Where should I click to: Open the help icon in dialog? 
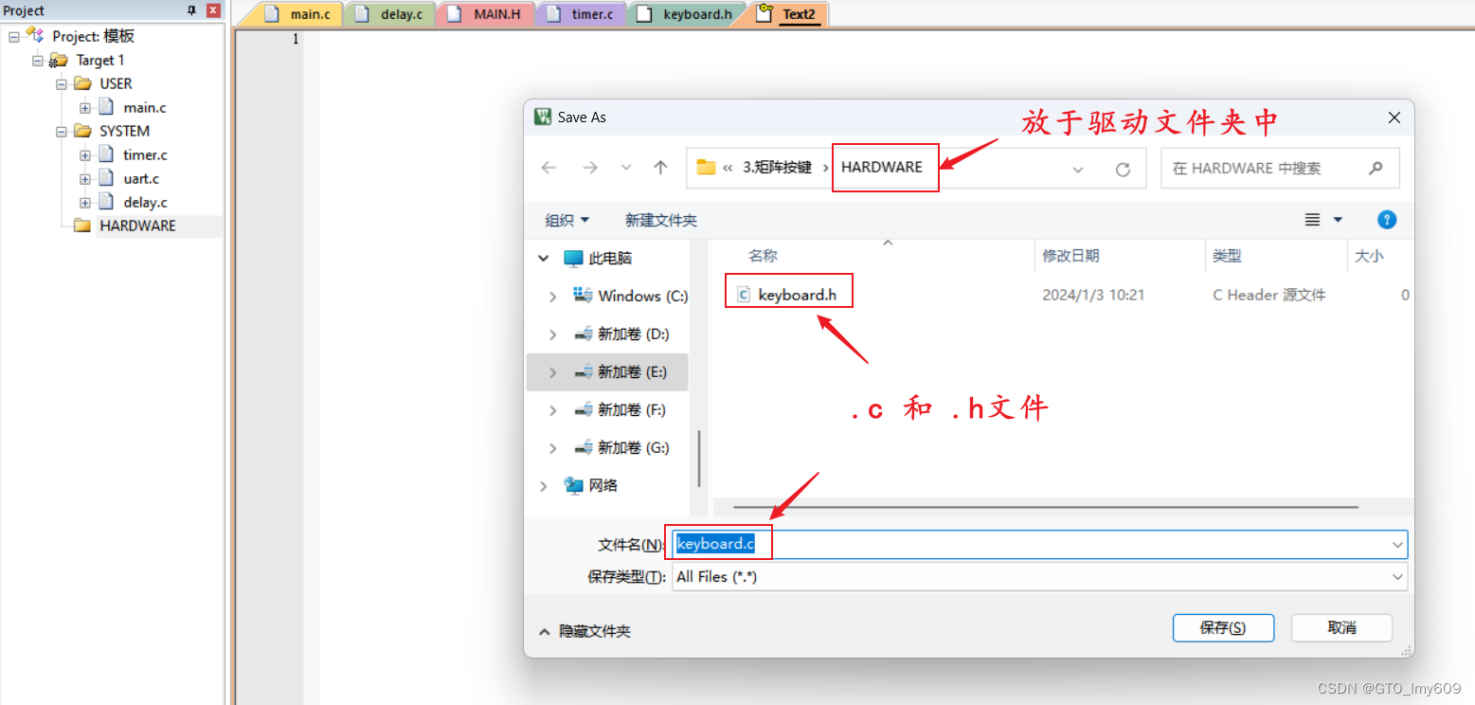pyautogui.click(x=1387, y=220)
